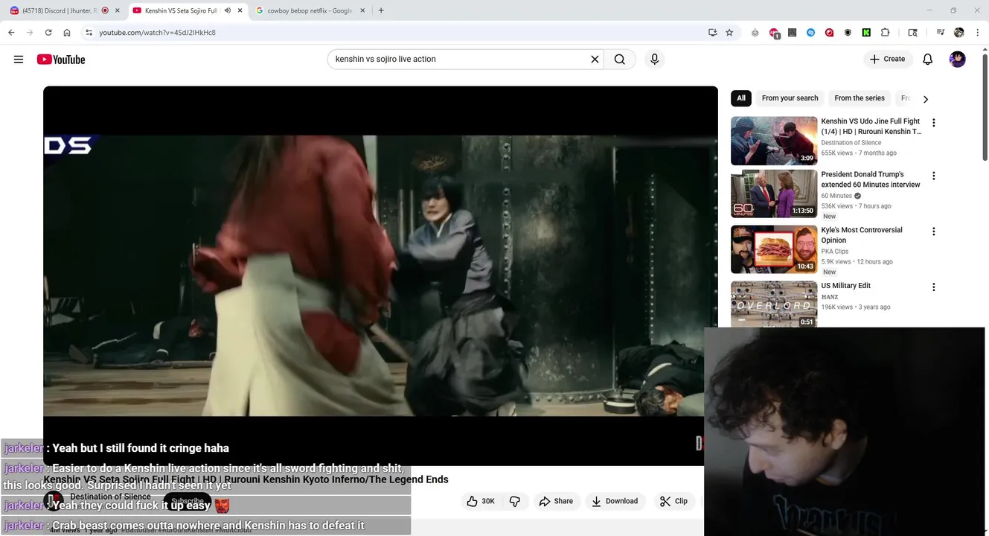Open options for Kenshin VS Udo Jine video
This screenshot has height=536, width=989.
(x=933, y=123)
